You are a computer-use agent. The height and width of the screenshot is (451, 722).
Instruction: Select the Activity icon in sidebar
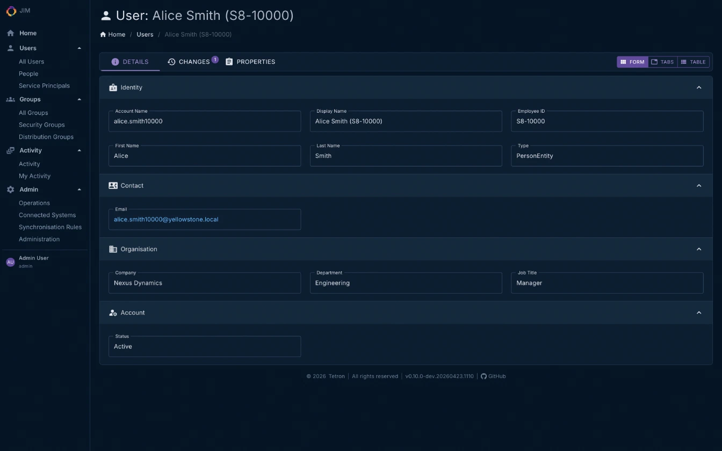pyautogui.click(x=9, y=150)
